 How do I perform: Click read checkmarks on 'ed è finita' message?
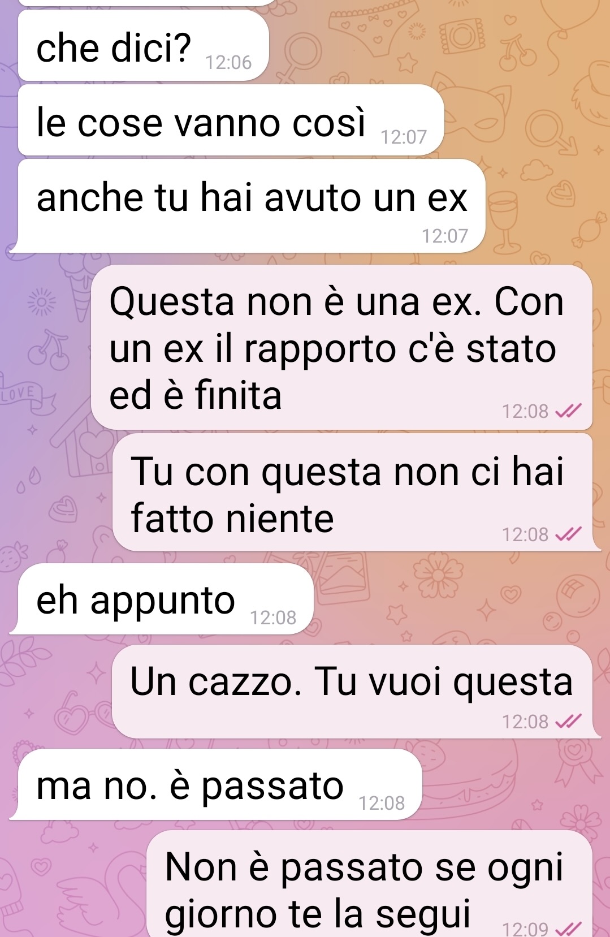coord(568,411)
